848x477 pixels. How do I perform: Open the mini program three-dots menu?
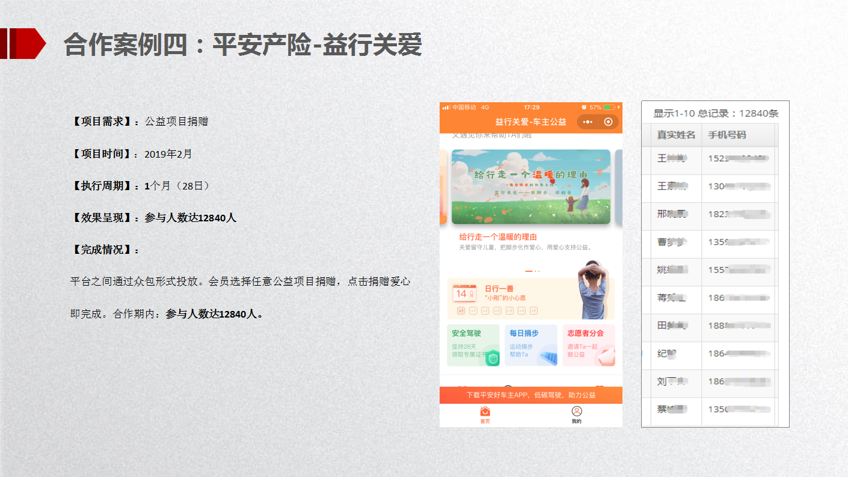tap(588, 122)
